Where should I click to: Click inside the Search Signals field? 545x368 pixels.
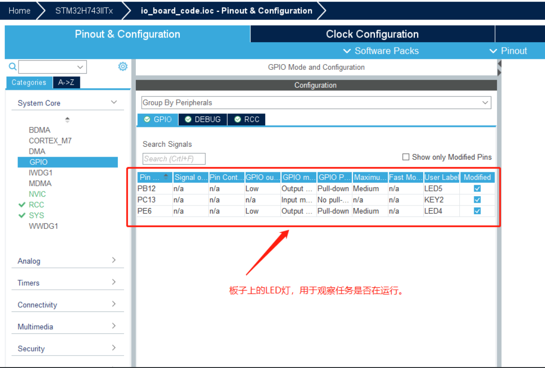(173, 159)
